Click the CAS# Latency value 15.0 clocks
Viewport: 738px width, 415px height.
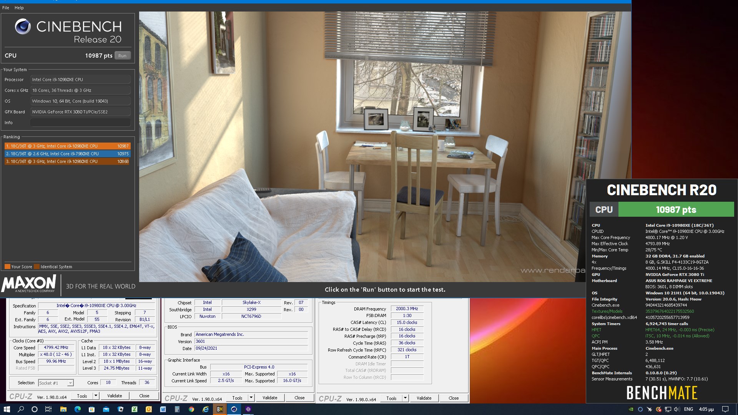407,323
